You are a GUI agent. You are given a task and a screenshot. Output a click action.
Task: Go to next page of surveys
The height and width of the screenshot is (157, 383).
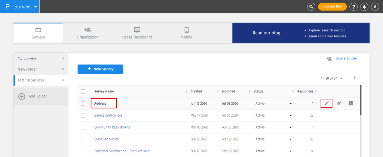[355, 78]
